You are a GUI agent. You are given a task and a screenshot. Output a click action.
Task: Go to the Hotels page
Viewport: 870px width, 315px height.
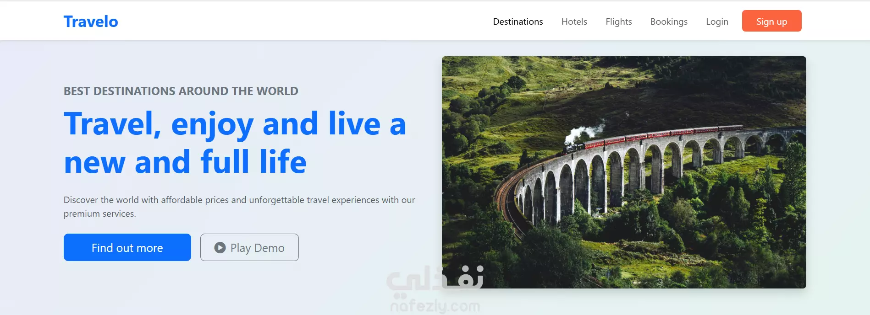tap(574, 21)
